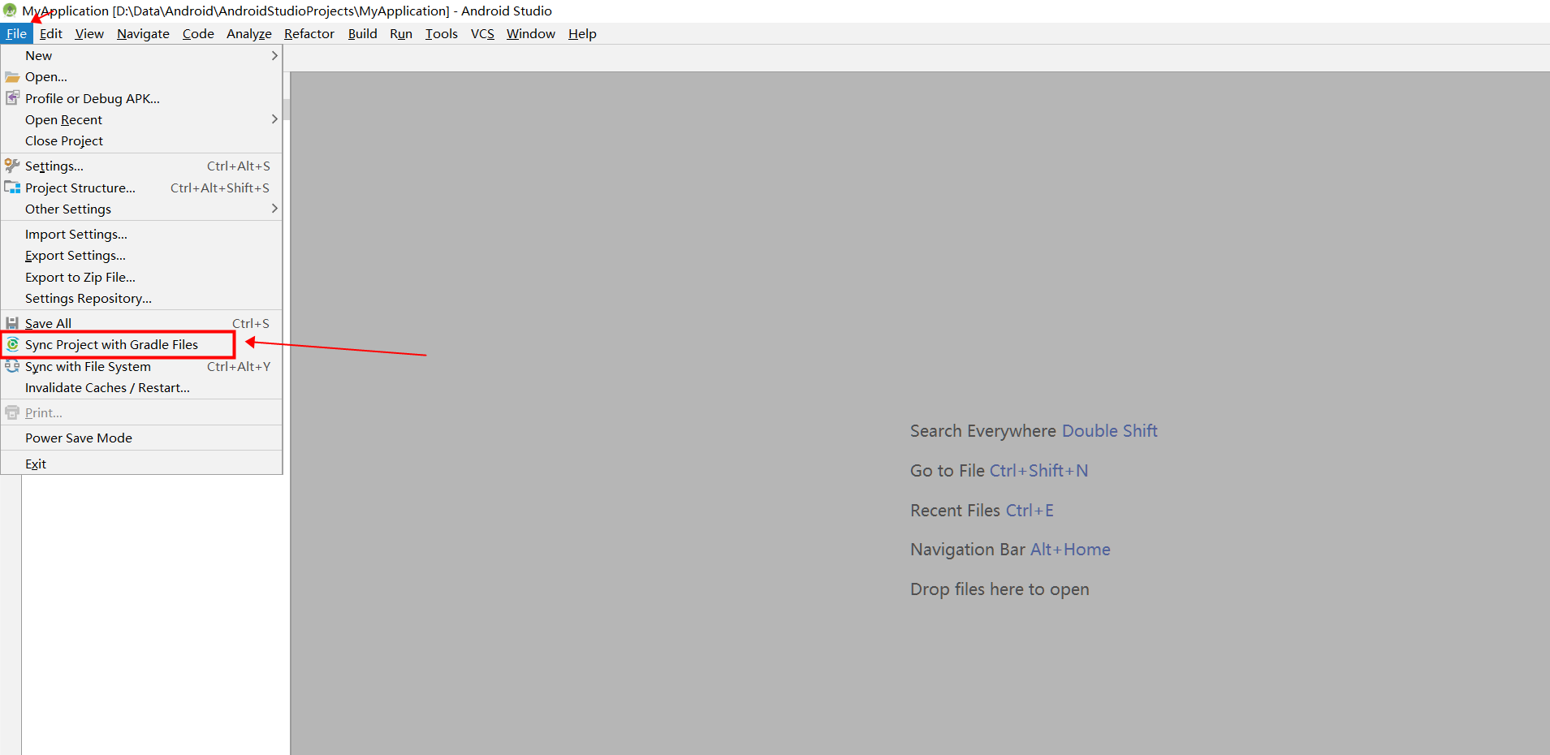Open the Window menu
Viewport: 1550px width, 755px height.
(531, 33)
